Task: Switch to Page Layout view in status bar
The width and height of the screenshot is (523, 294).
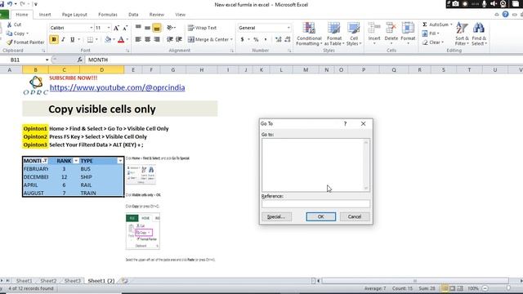Action: [x=452, y=288]
